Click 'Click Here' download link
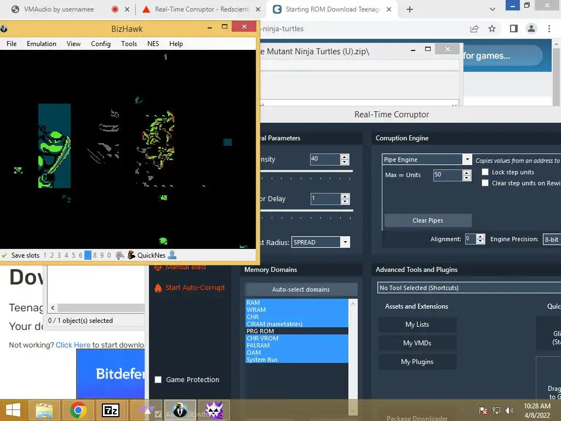This screenshot has height=421, width=561. point(73,345)
